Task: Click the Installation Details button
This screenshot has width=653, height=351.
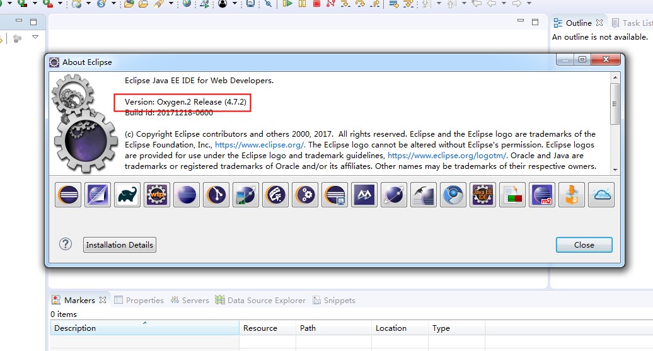Action: pyautogui.click(x=120, y=245)
